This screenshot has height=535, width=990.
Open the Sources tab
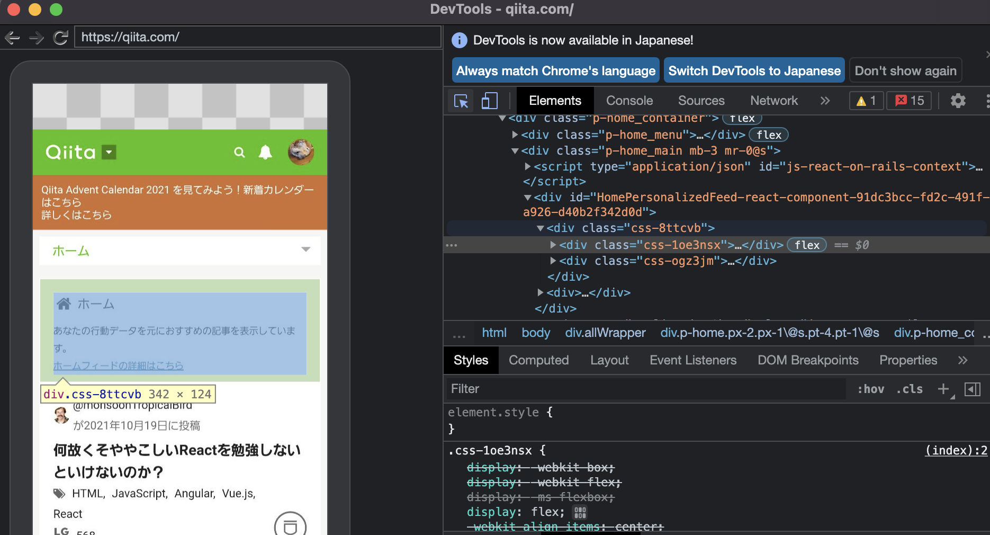pos(701,101)
